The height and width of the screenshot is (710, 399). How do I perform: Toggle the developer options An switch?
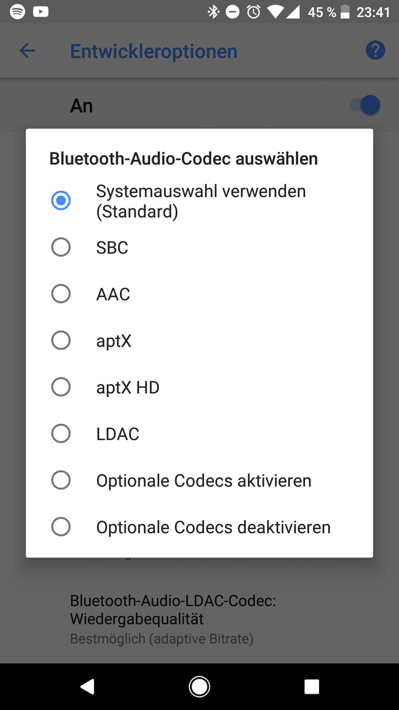365,105
